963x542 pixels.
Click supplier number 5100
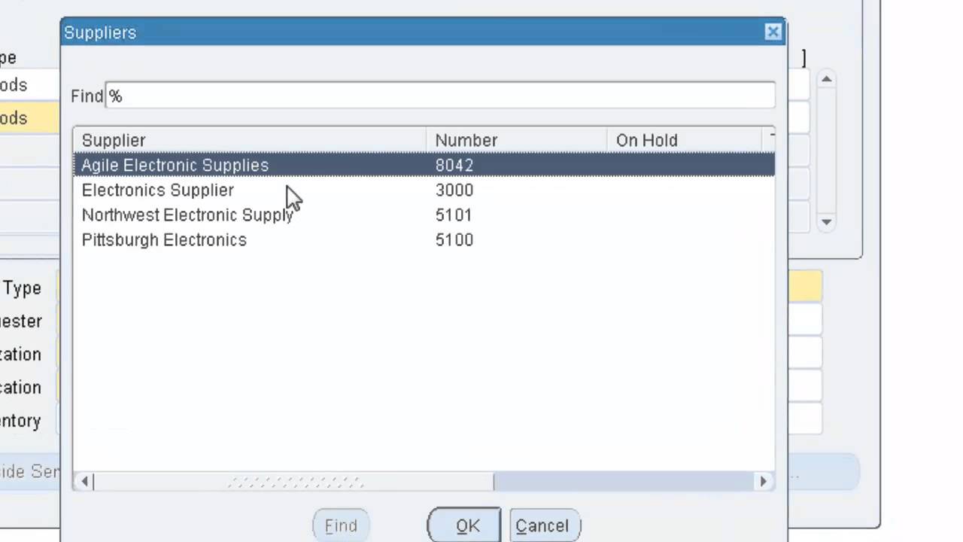click(x=454, y=239)
